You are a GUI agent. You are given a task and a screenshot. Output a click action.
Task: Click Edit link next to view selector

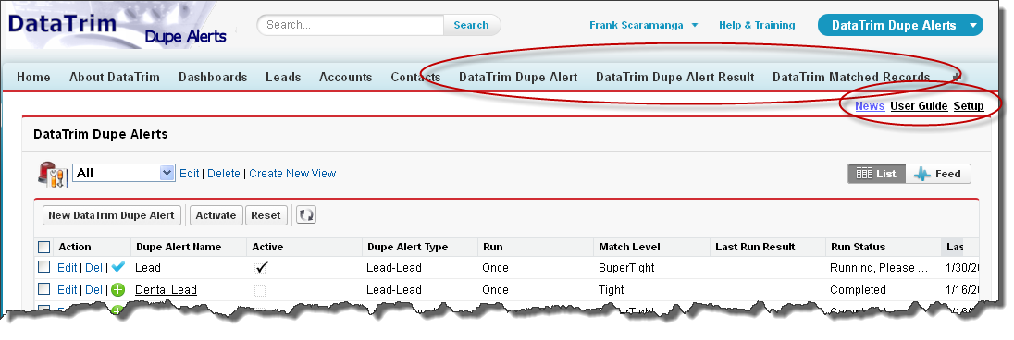click(190, 173)
